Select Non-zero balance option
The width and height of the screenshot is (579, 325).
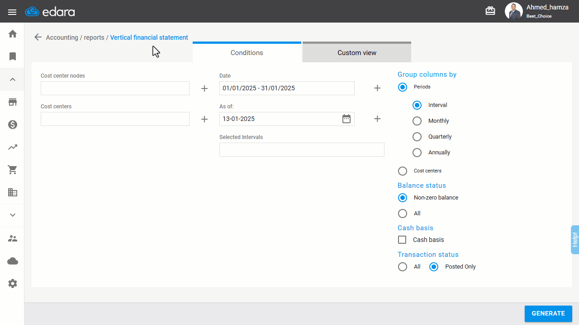tap(403, 198)
